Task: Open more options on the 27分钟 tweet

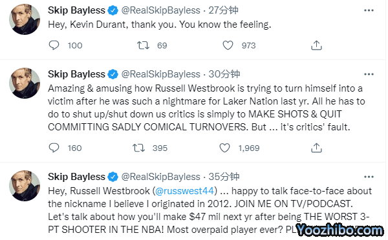Action: pos(369,10)
